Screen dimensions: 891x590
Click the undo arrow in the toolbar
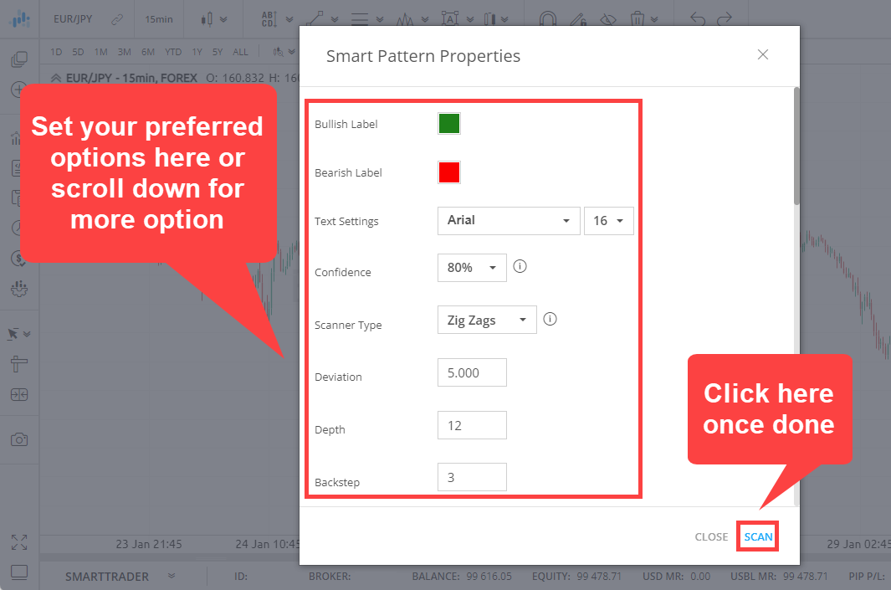(698, 18)
